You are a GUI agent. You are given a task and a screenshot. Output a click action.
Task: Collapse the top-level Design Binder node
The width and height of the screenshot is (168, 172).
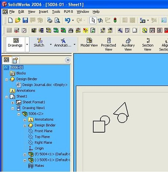pos(6,80)
